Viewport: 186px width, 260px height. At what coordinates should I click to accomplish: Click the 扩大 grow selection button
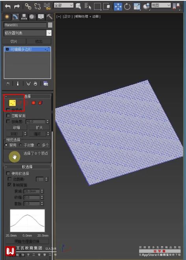click(39, 127)
